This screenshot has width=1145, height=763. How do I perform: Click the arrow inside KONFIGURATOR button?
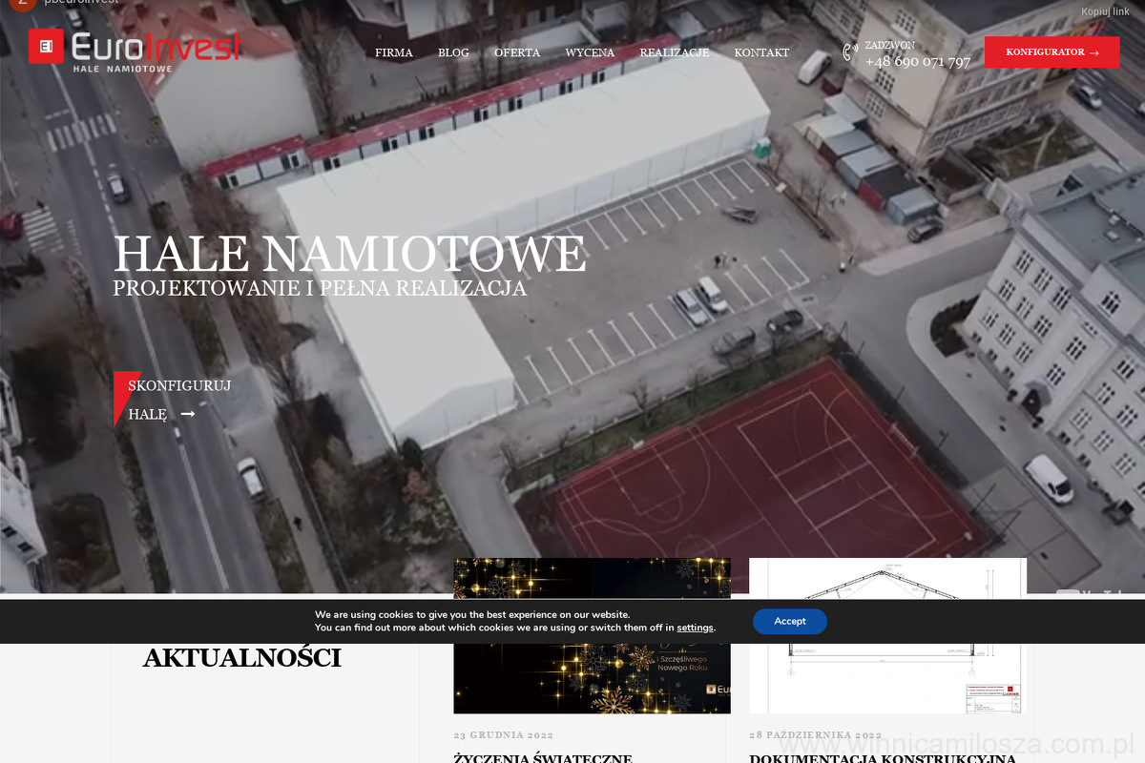pyautogui.click(x=1093, y=53)
